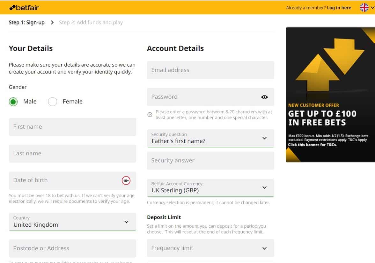This screenshot has height=263, width=375.
Task: Click the currency permanence notice text
Action: [208, 203]
